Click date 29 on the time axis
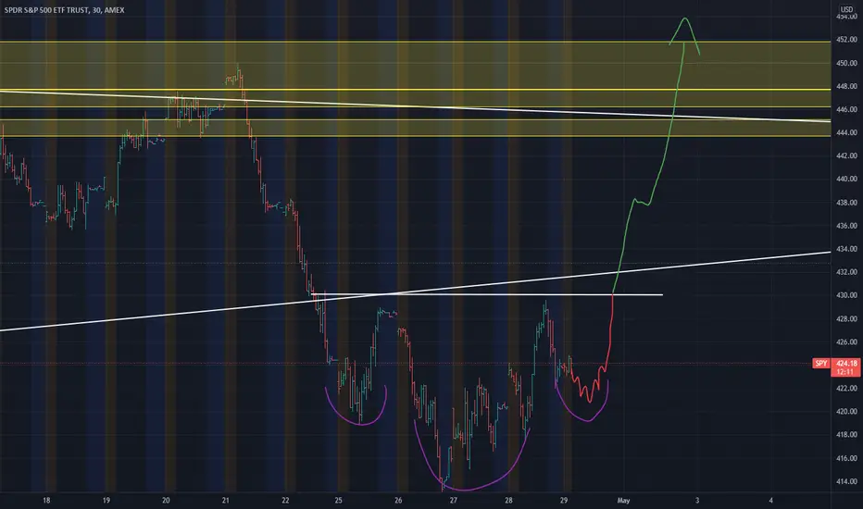 click(564, 500)
